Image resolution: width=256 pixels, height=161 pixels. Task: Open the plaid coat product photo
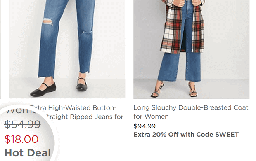pos(191,49)
